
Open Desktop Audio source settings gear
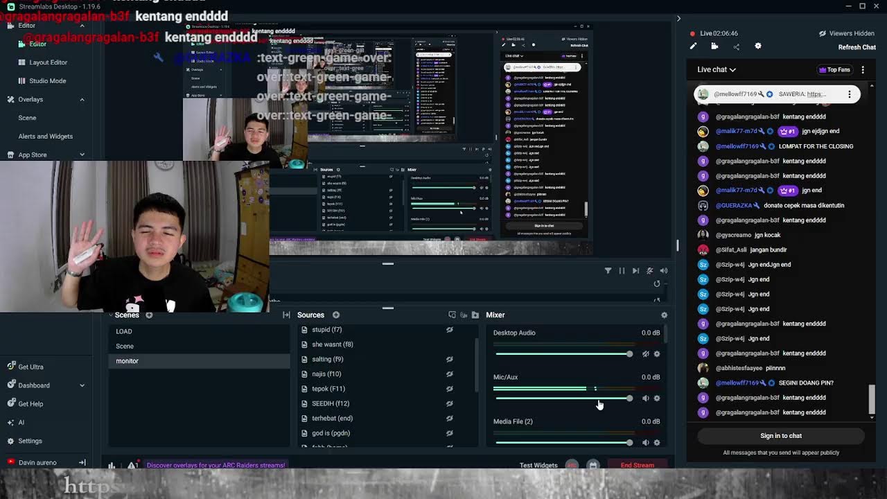[x=657, y=354]
